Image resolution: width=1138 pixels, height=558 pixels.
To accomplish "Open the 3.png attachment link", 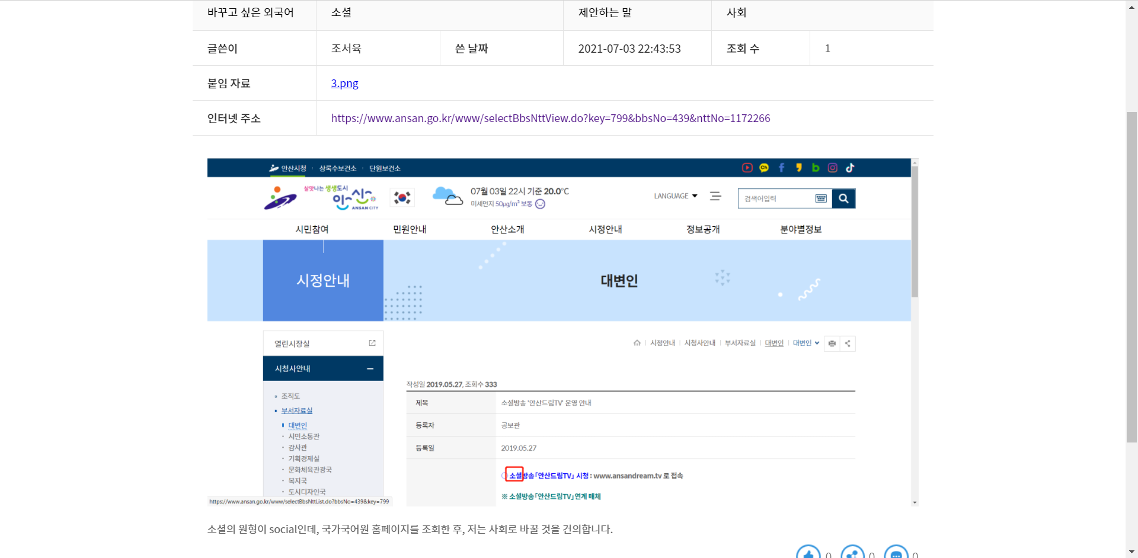I will tap(344, 84).
